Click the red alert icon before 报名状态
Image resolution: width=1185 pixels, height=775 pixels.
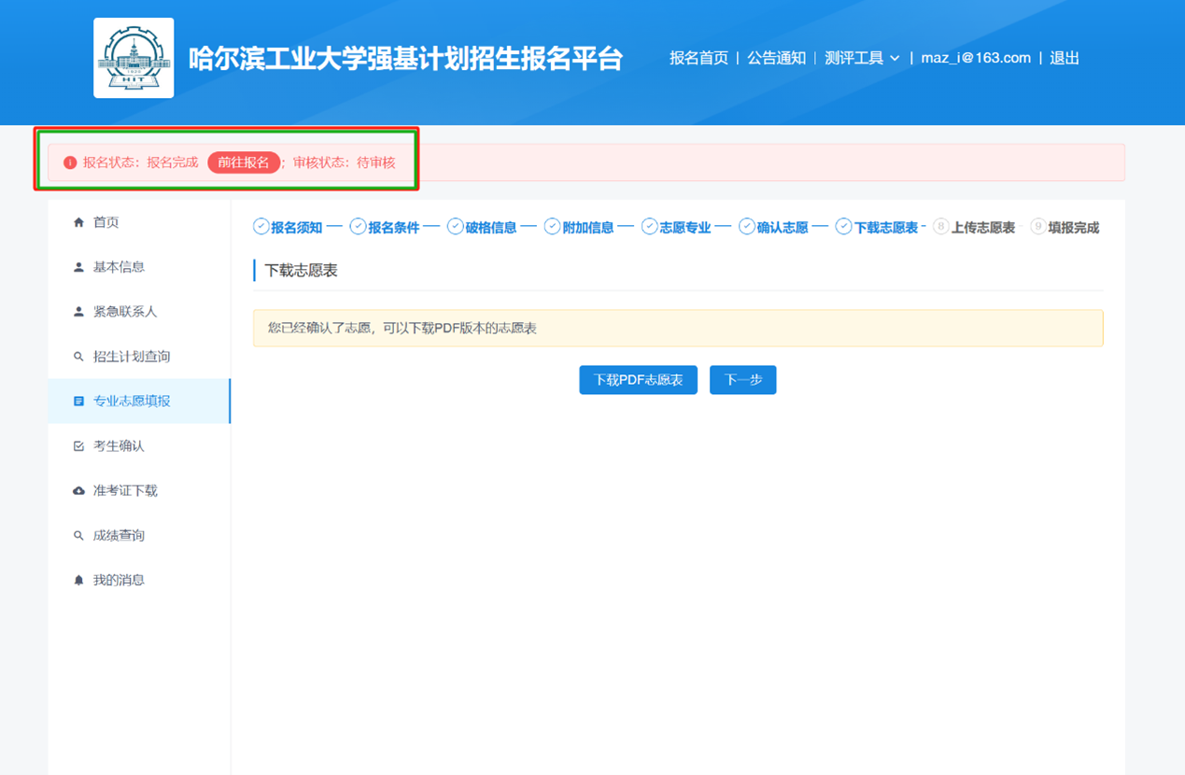[70, 162]
